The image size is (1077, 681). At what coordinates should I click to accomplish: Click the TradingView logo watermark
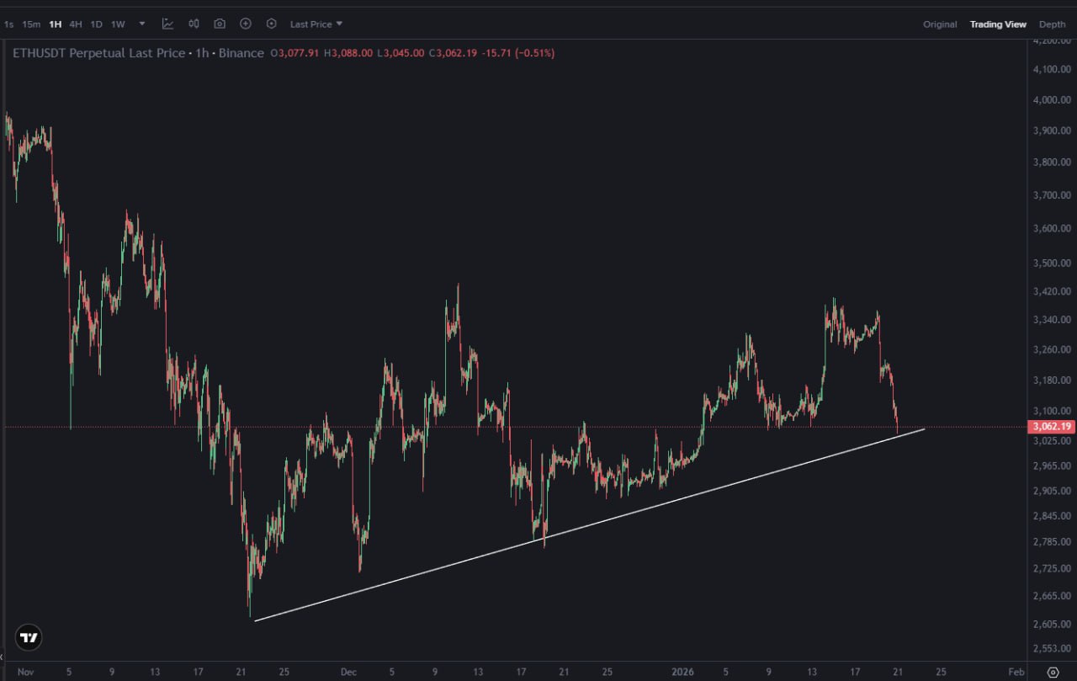[x=28, y=637]
